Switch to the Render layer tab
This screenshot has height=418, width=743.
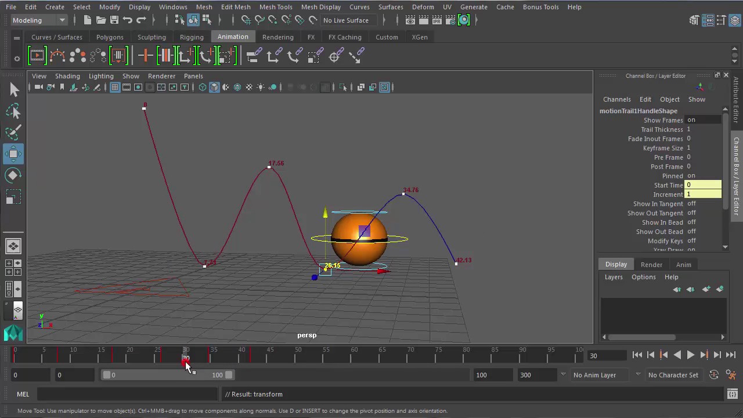coord(651,264)
